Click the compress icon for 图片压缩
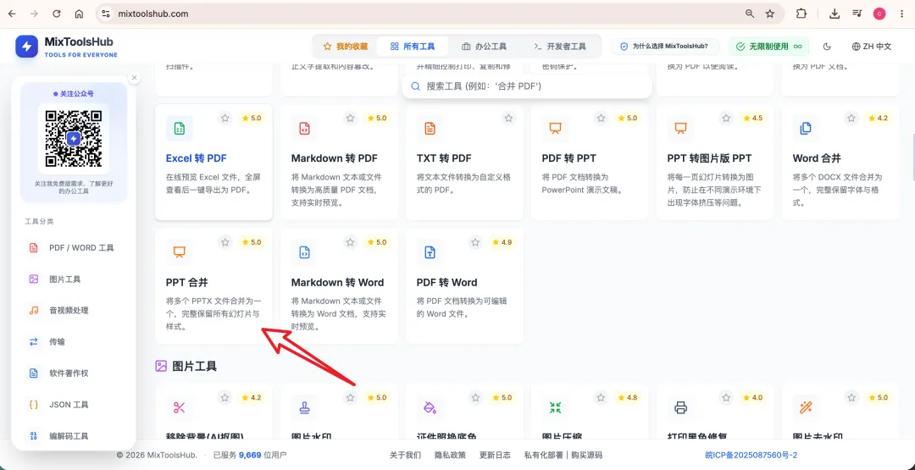Image resolution: width=915 pixels, height=470 pixels. click(555, 407)
